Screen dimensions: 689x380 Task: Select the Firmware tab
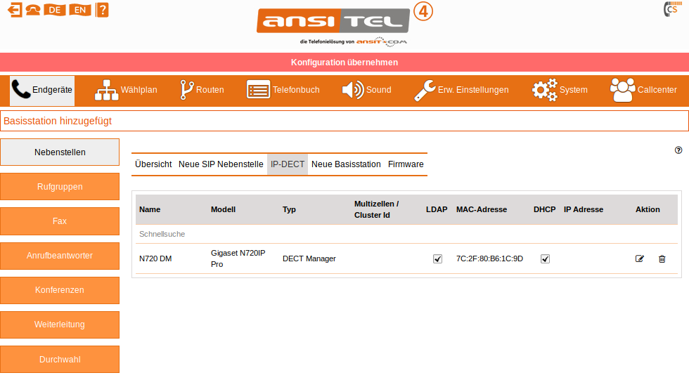click(x=406, y=164)
